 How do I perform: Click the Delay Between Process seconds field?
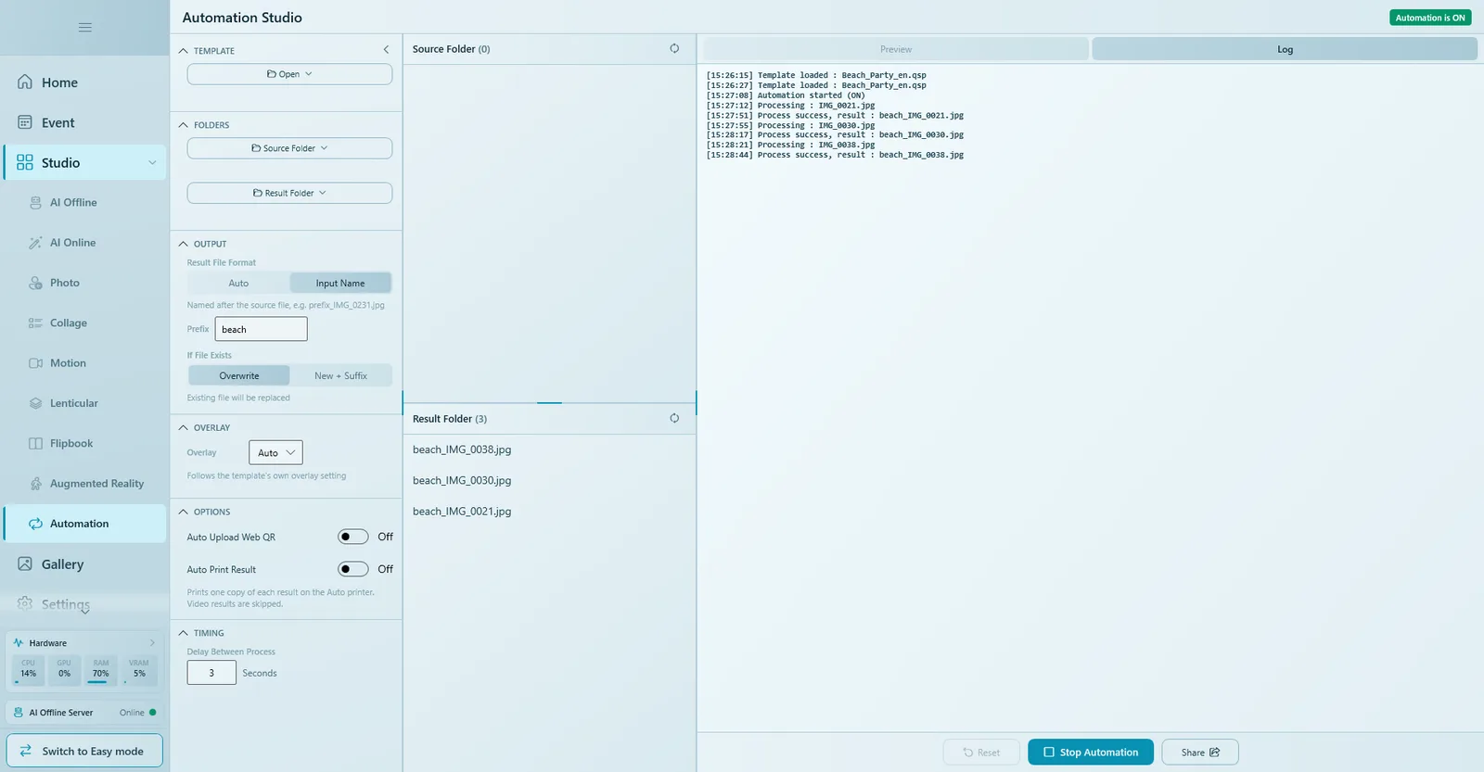coord(211,673)
